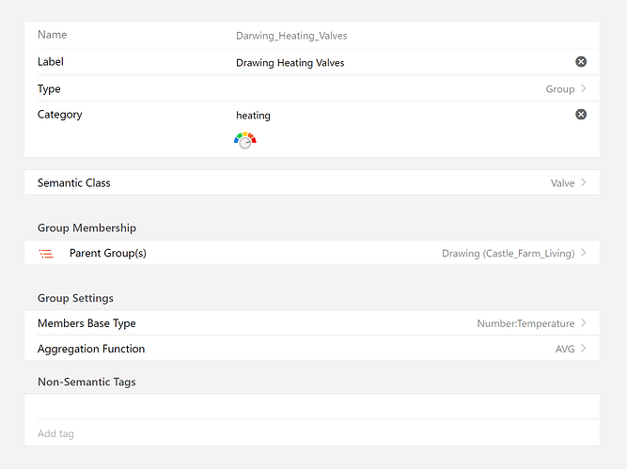Click the Aggregation Function row label

pyautogui.click(x=91, y=349)
